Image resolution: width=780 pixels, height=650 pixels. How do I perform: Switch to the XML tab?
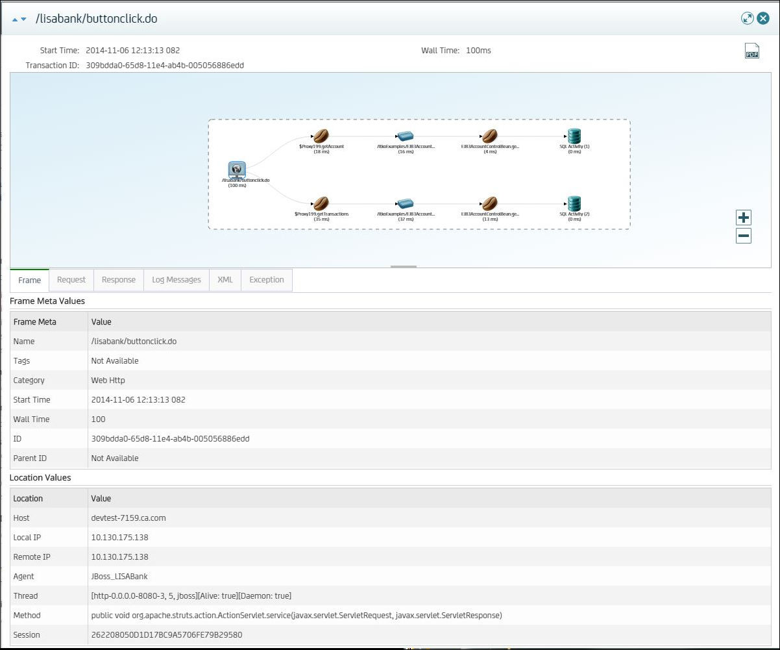[225, 280]
